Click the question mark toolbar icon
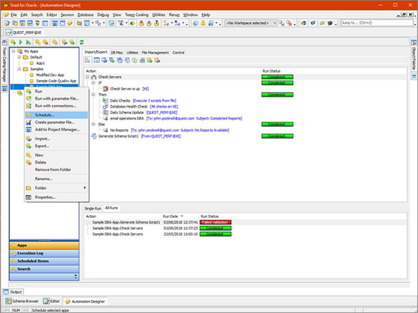418x313 pixels. 157,23
